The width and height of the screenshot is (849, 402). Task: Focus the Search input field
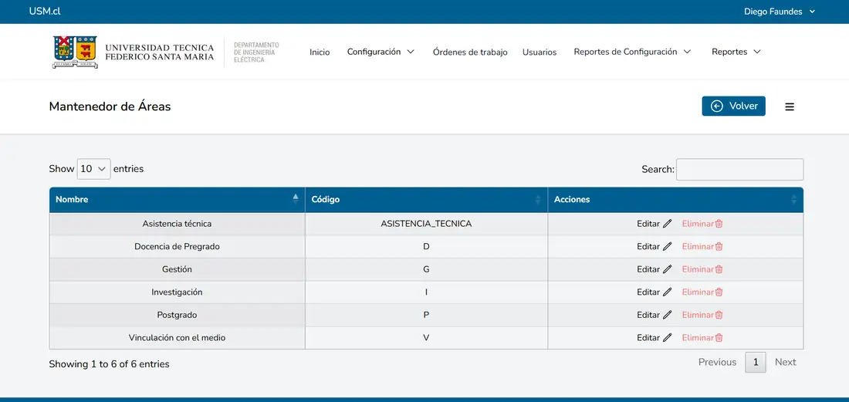coord(739,169)
